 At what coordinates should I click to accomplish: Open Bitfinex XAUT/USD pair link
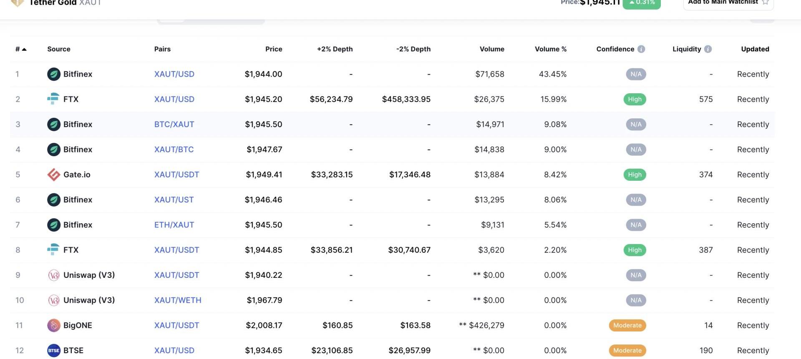click(x=174, y=74)
